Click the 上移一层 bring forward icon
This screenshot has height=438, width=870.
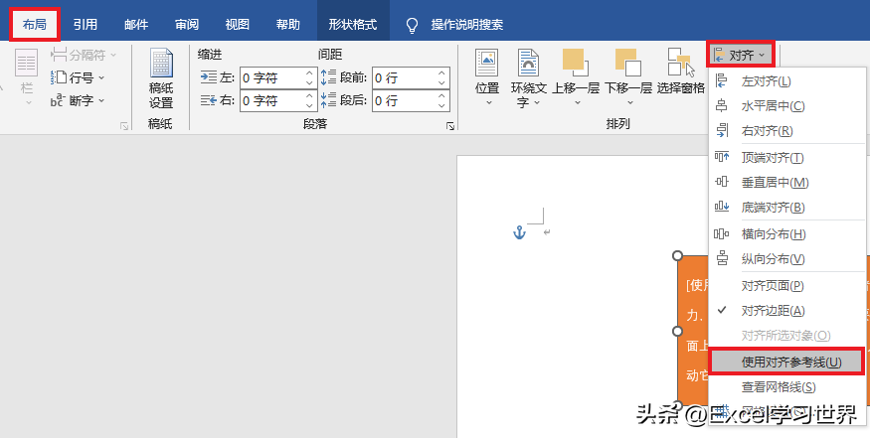tap(575, 63)
